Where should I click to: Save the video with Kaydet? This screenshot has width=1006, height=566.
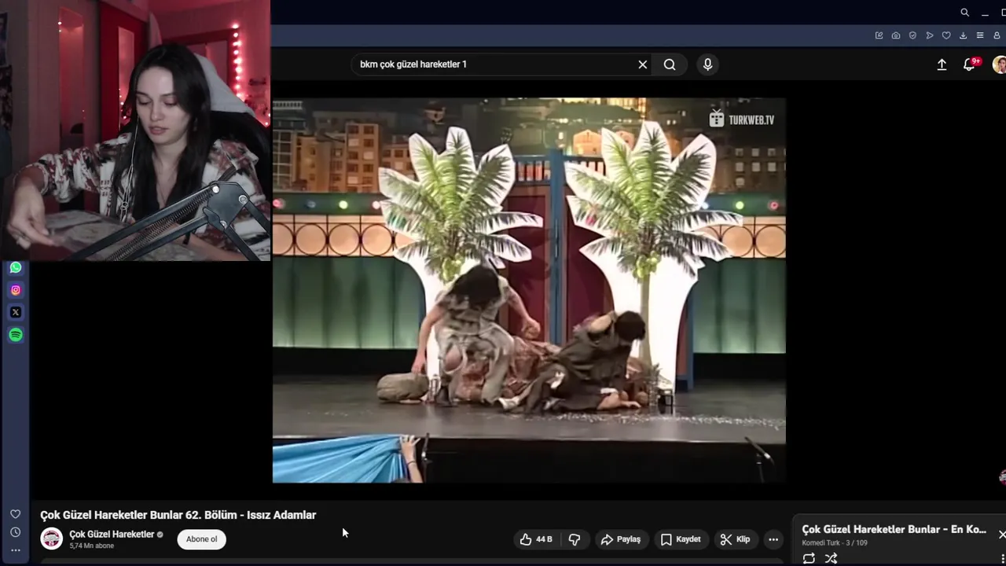pyautogui.click(x=681, y=539)
